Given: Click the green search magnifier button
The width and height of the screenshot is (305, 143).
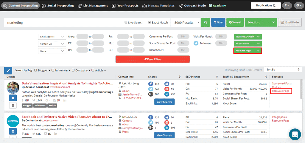Looking at the screenshot, I should click(205, 22).
